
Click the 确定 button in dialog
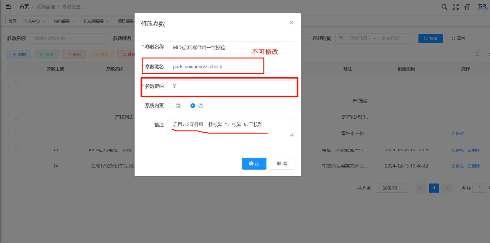pyautogui.click(x=254, y=164)
